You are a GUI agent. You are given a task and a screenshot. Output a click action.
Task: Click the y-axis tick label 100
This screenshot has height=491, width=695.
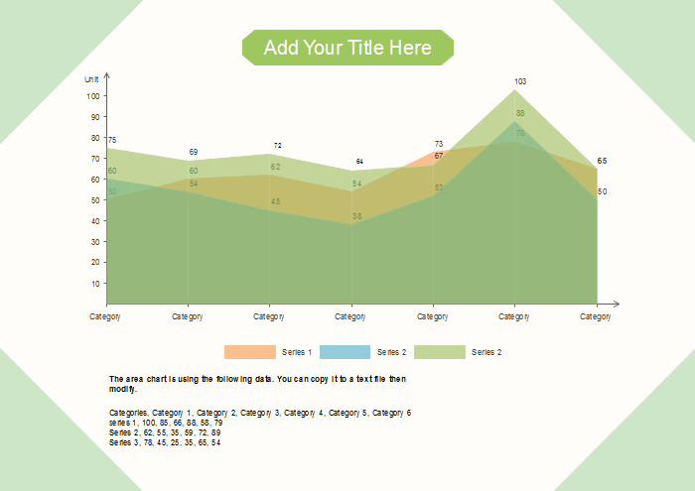pyautogui.click(x=93, y=96)
